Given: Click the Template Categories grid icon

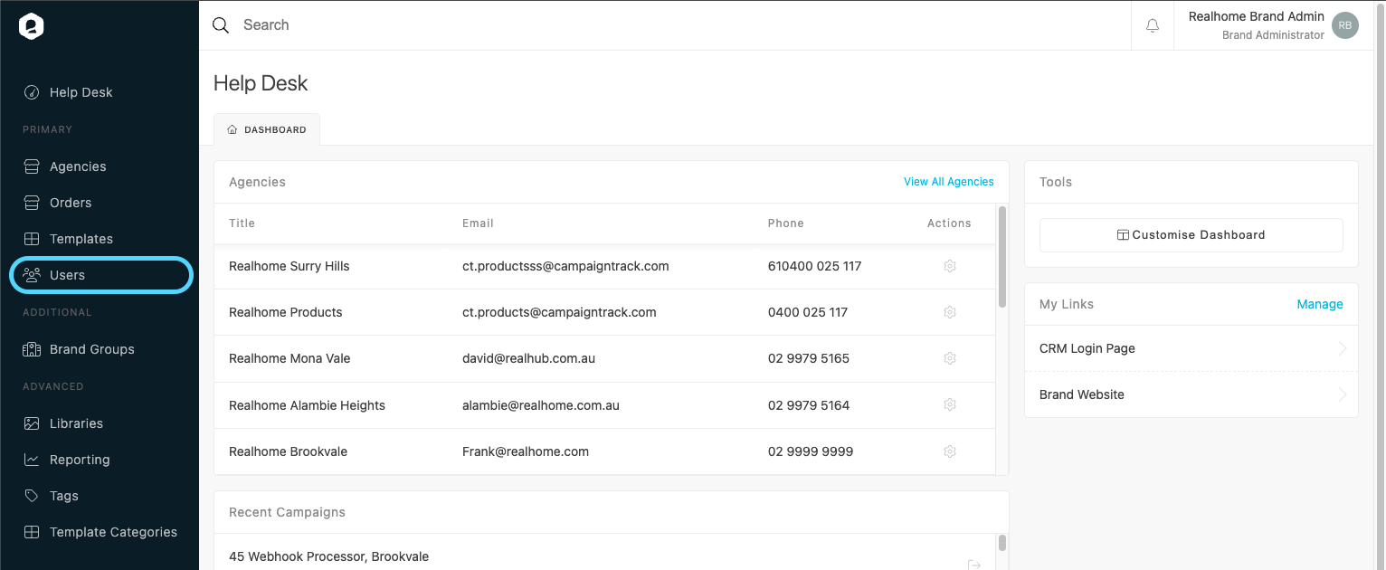Looking at the screenshot, I should point(32,532).
